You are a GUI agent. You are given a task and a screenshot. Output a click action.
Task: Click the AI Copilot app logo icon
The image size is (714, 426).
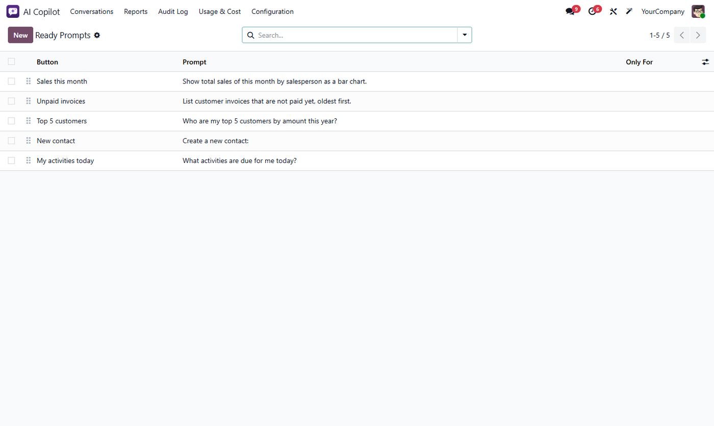(x=13, y=11)
